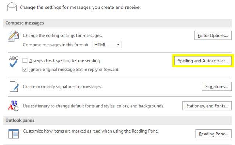Click the Signatures button

coord(217,86)
